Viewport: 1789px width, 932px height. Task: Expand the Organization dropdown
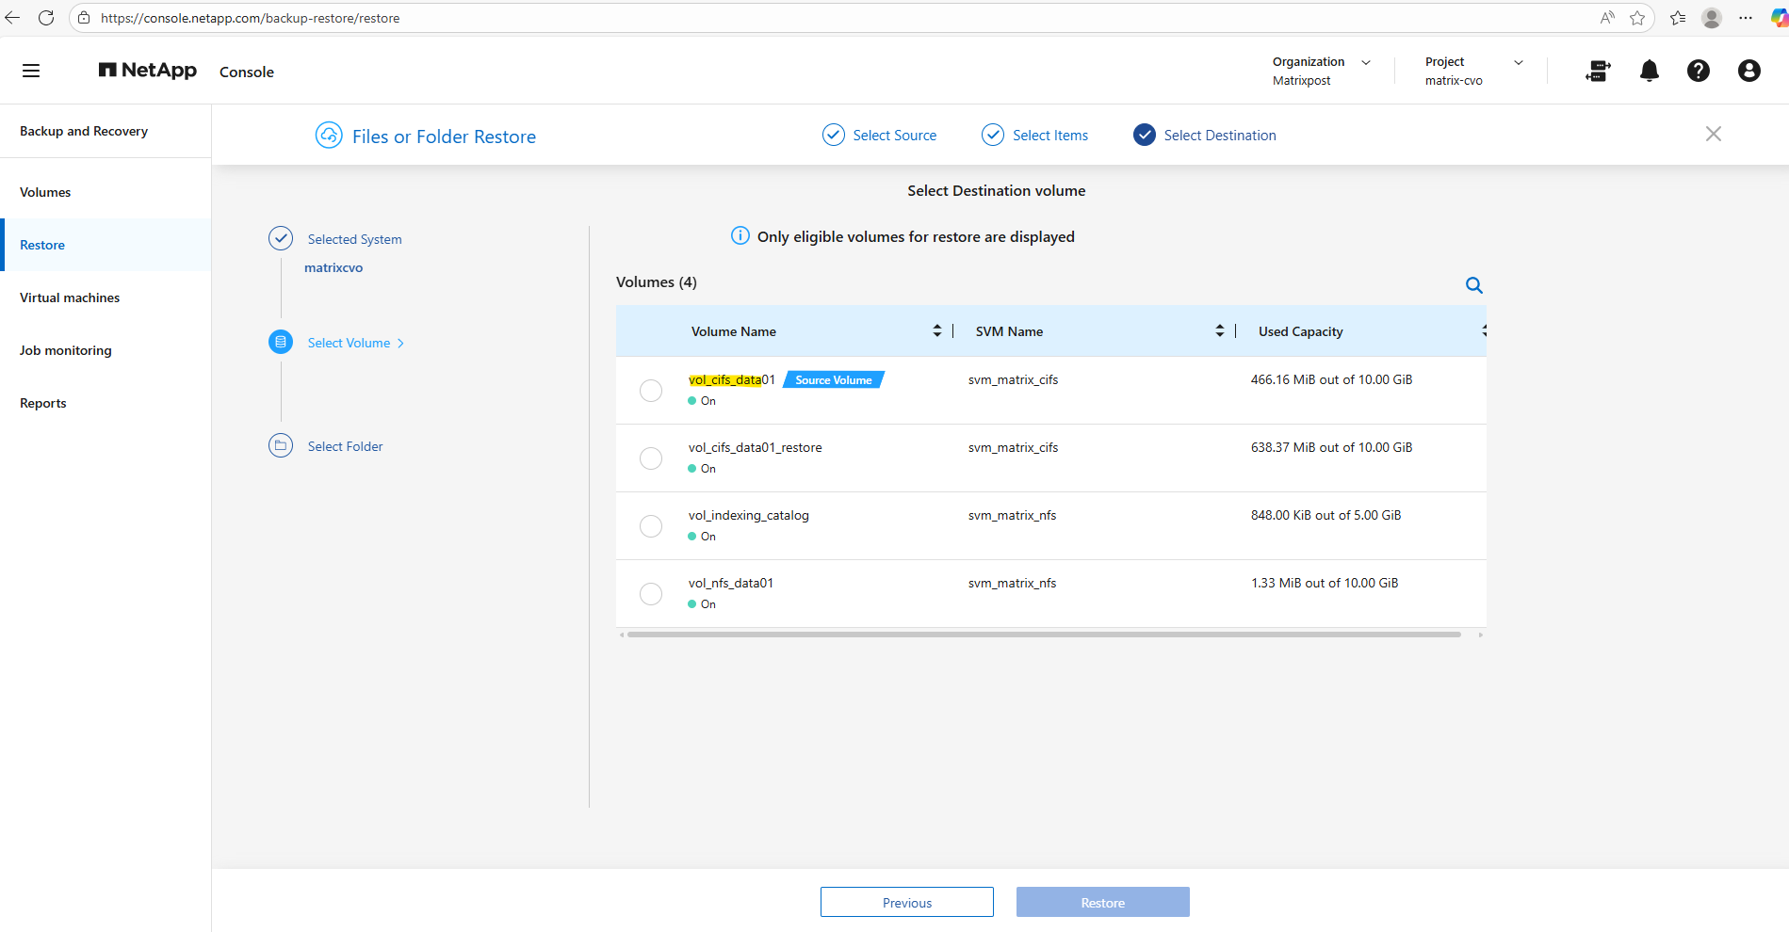coord(1365,62)
